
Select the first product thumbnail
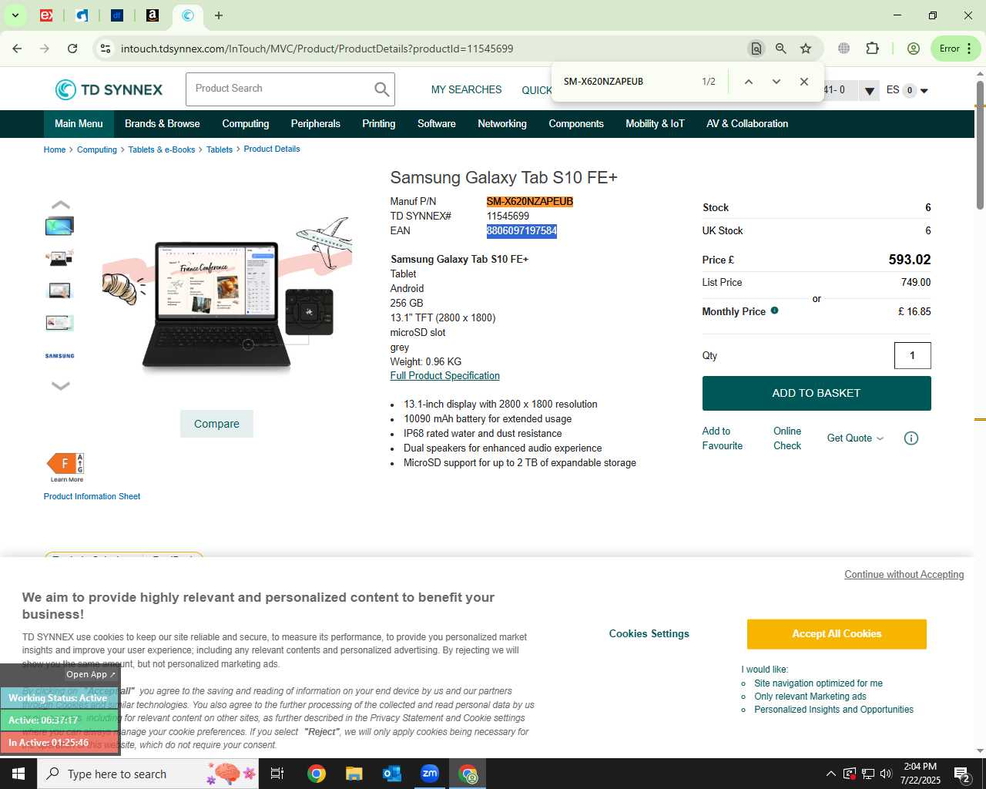point(59,226)
